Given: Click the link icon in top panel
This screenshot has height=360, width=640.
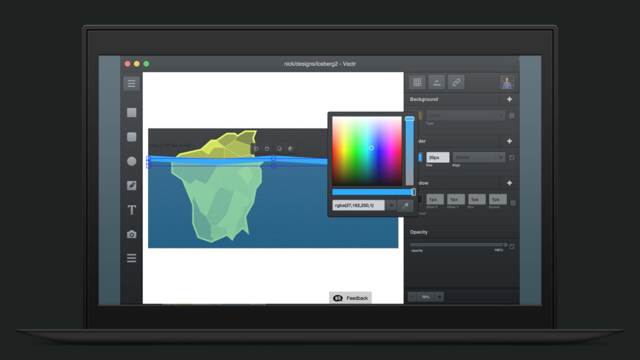Looking at the screenshot, I should point(456,82).
